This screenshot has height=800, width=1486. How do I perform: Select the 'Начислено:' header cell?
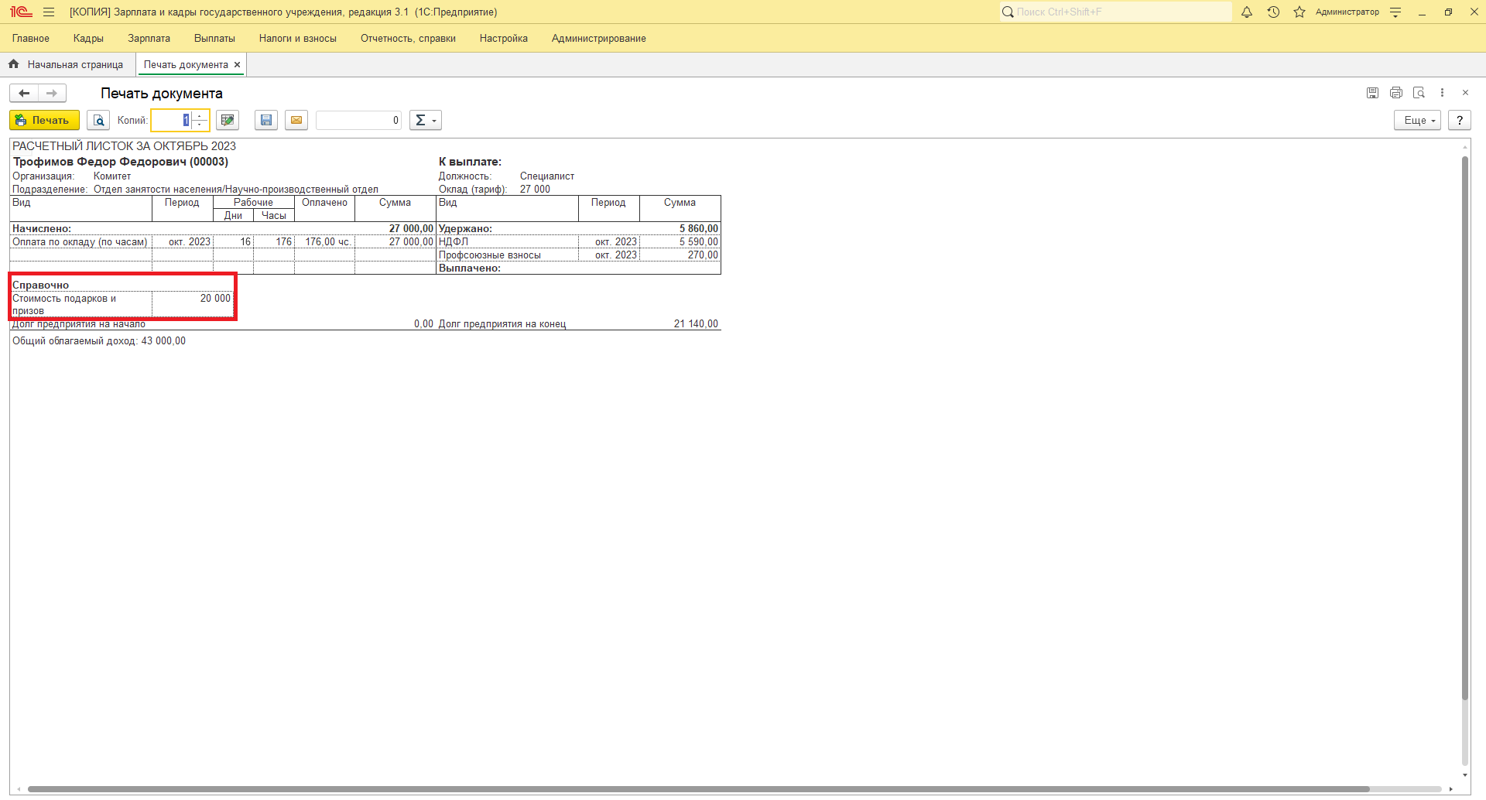point(42,229)
